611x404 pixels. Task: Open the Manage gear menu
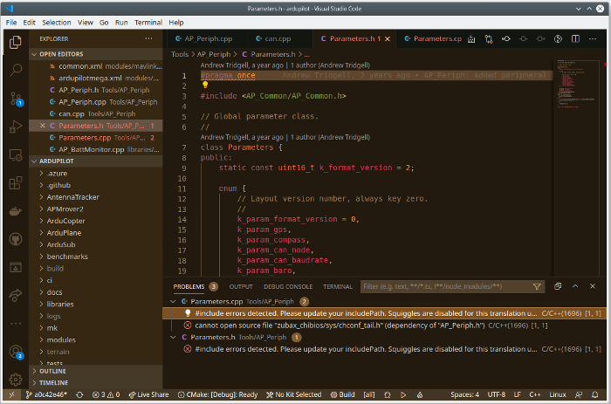15,379
